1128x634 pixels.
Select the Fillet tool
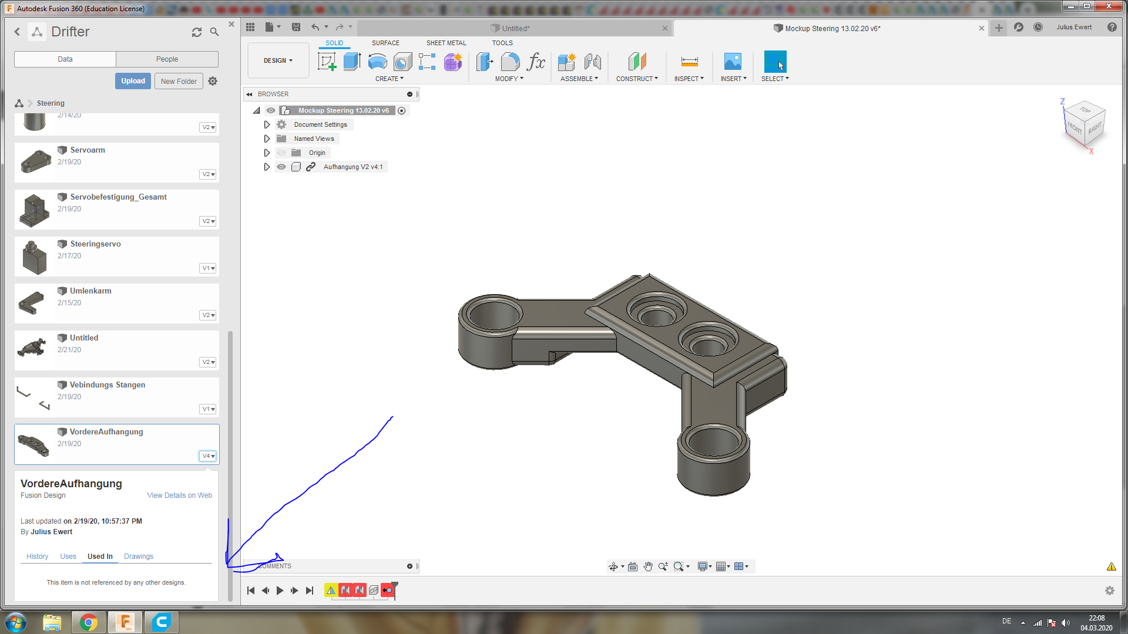coord(510,62)
